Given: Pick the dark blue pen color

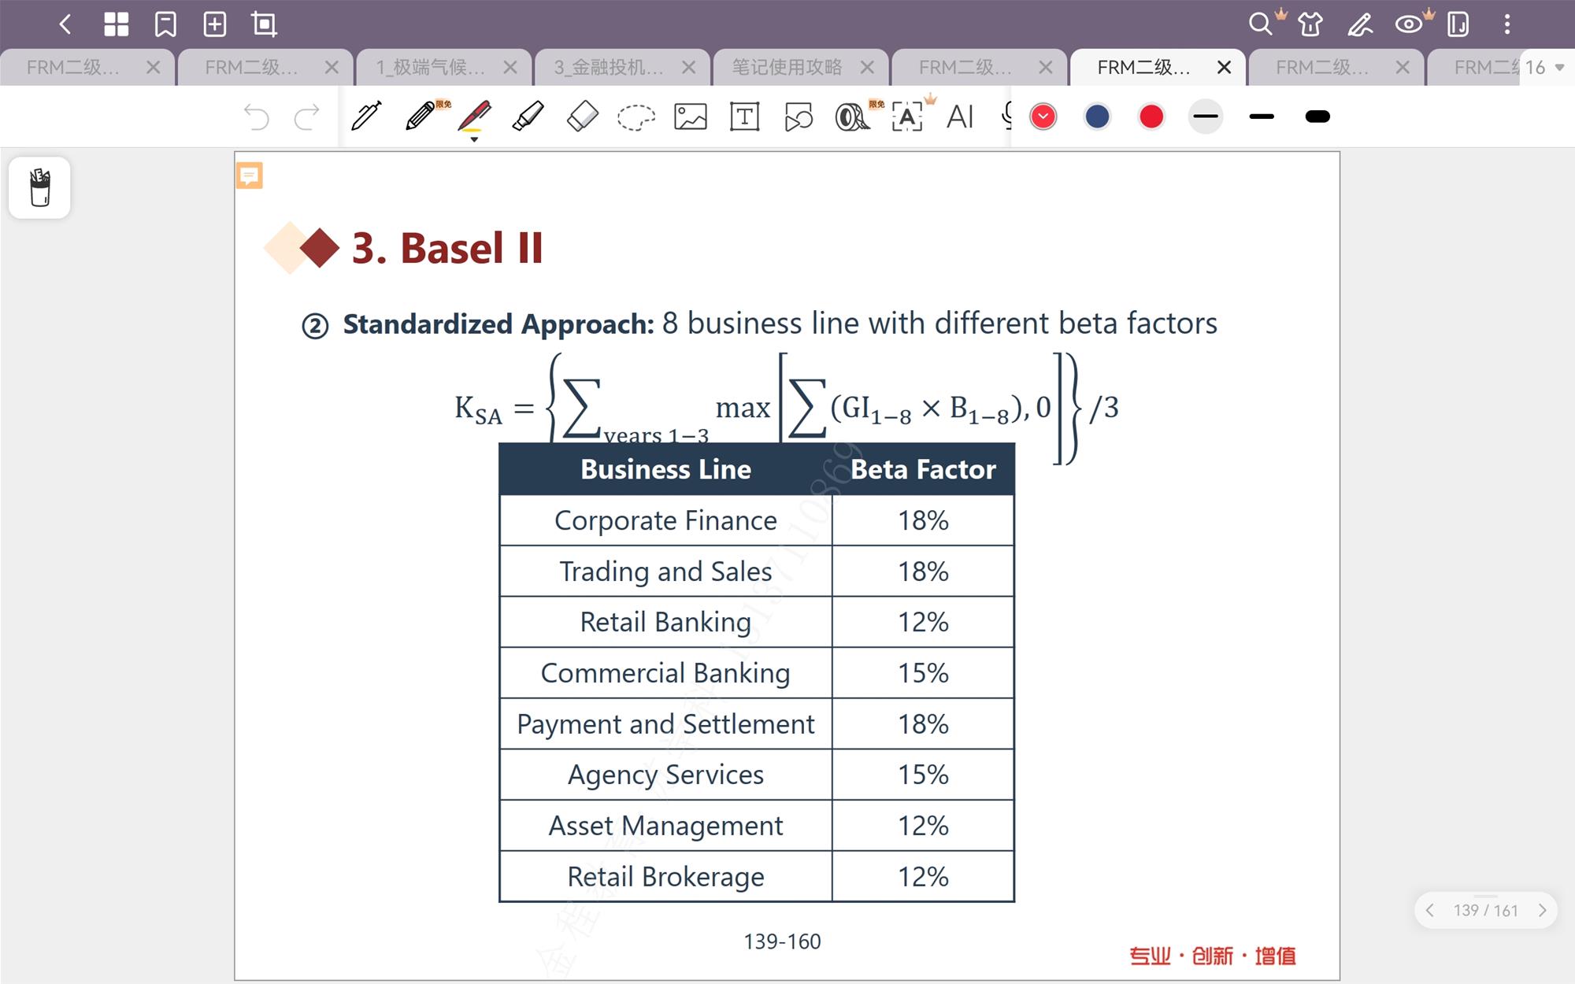Looking at the screenshot, I should [x=1097, y=117].
